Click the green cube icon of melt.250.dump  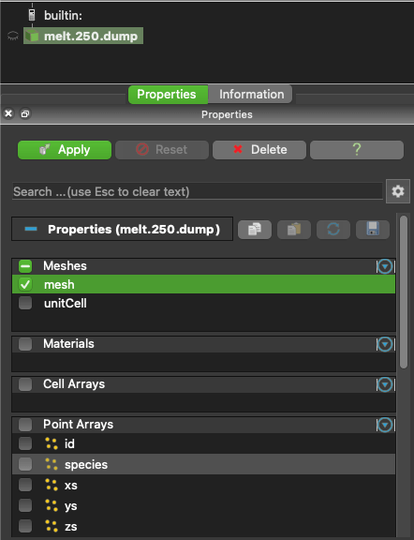pyautogui.click(x=33, y=36)
